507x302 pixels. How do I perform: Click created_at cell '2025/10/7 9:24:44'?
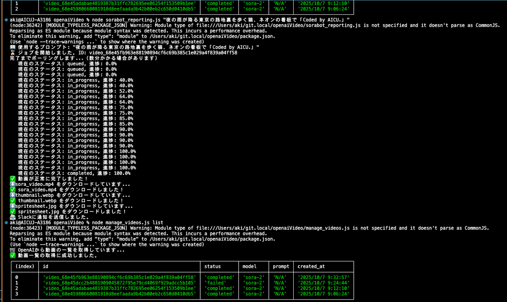(x=324, y=283)
